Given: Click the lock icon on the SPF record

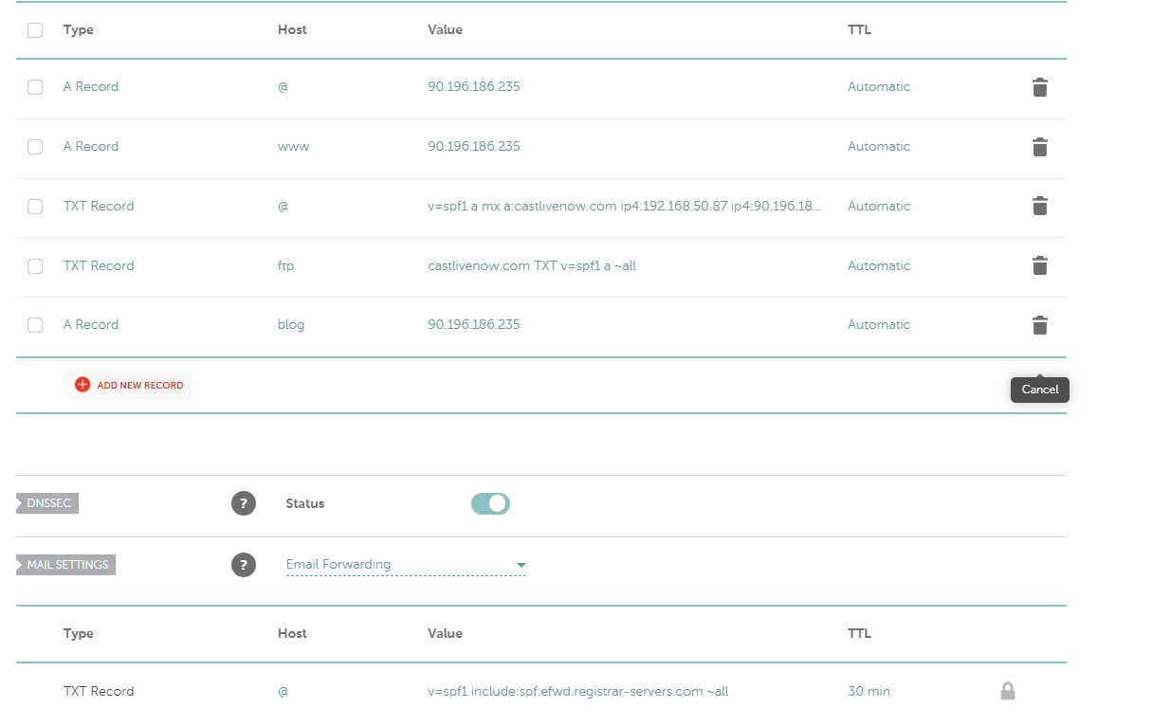Looking at the screenshot, I should pyautogui.click(x=1008, y=691).
